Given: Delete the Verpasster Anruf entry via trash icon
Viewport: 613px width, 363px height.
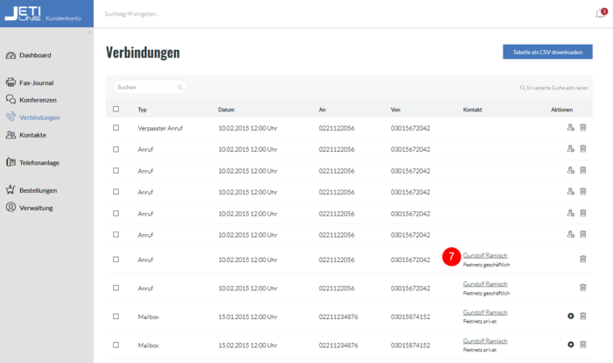Looking at the screenshot, I should point(583,127).
